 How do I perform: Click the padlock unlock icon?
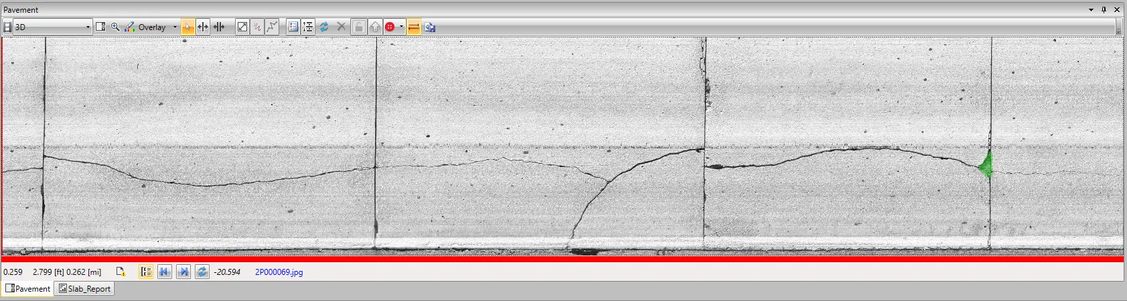359,27
